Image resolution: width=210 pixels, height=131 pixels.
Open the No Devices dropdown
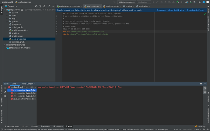(144, 2)
